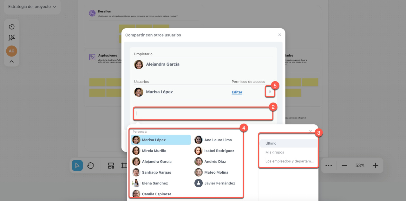The image size is (406, 201).
Task: Remove Marisa López from shared users
Action: click(x=270, y=92)
